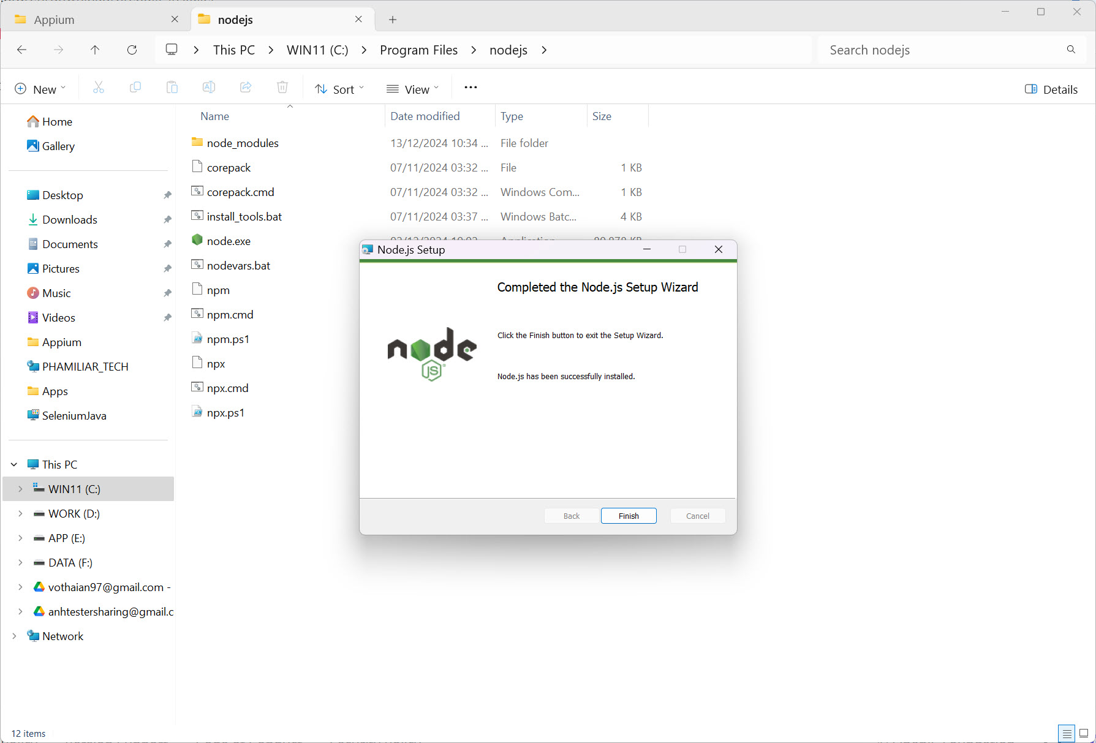This screenshot has height=743, width=1096.
Task: Click the PC monitor icon in address bar
Action: tap(172, 49)
